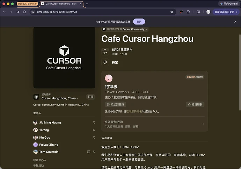Close the Cafe Cursor Hangzhou tab
The height and width of the screenshot is (169, 241).
click(80, 4)
